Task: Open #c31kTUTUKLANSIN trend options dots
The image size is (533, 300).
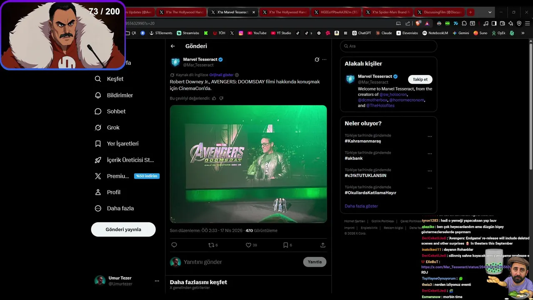Action: [430, 171]
